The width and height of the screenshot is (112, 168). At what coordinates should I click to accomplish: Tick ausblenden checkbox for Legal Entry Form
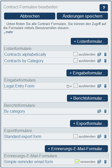point(75,86)
